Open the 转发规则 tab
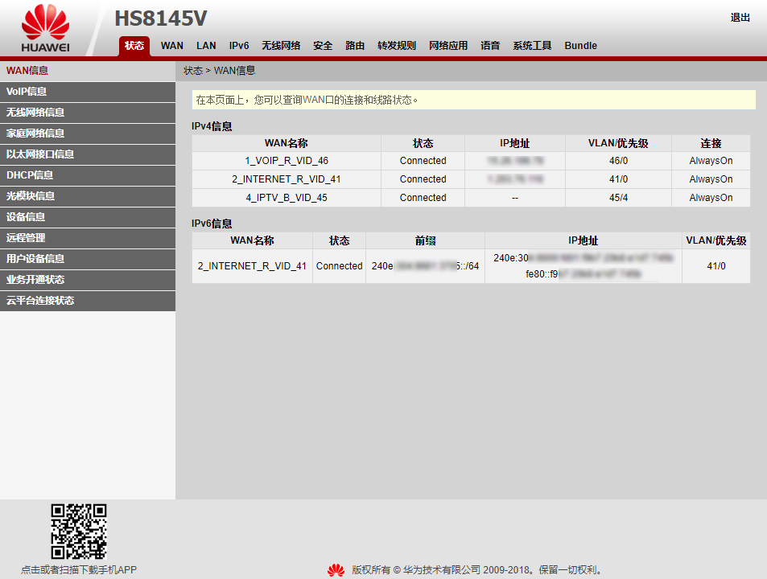This screenshot has width=767, height=579. [397, 46]
